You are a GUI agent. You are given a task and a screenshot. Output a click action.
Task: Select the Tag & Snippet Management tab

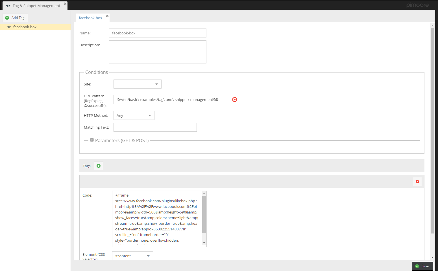coord(36,6)
